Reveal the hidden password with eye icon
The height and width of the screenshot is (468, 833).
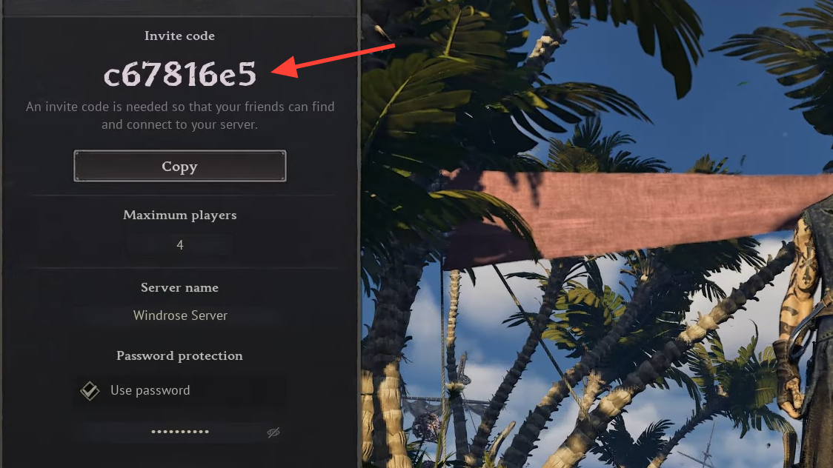273,432
